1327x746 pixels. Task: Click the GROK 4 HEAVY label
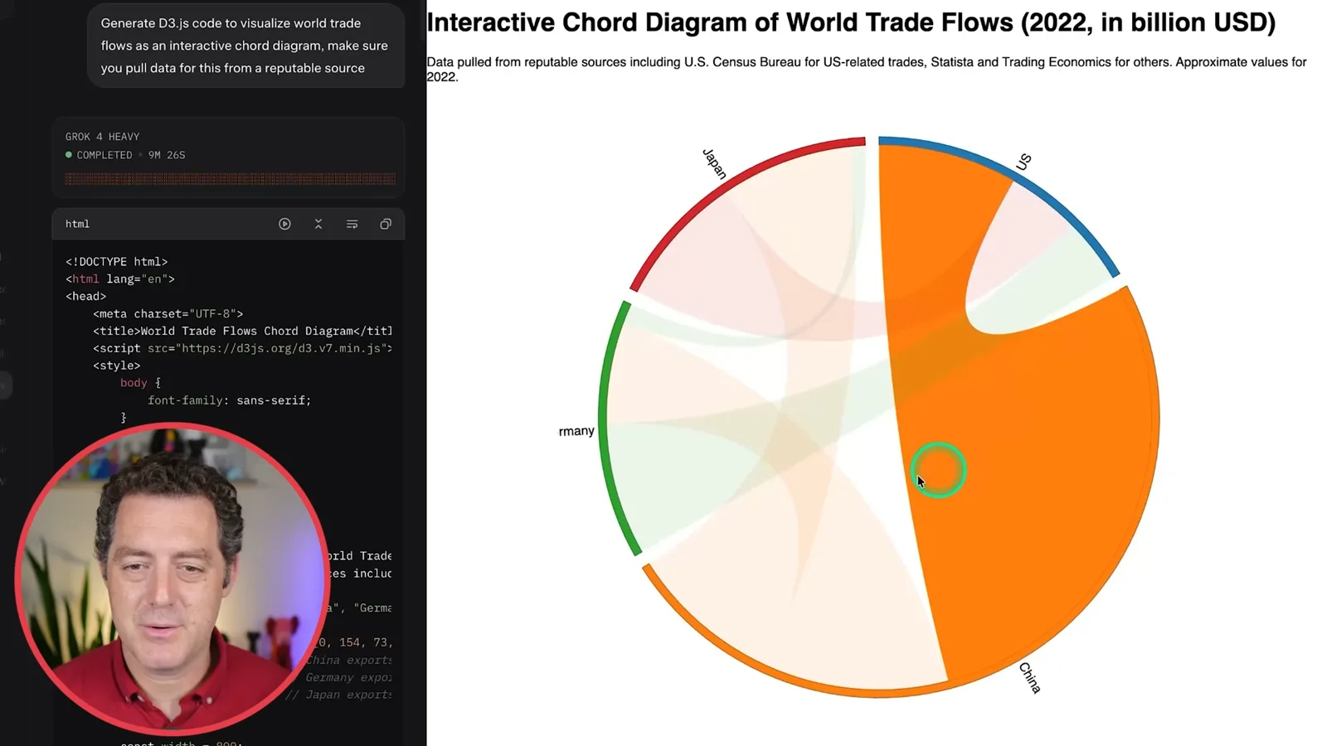(102, 137)
